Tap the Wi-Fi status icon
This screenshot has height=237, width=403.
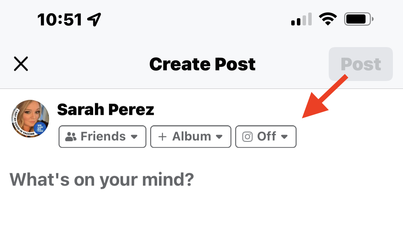(x=327, y=19)
